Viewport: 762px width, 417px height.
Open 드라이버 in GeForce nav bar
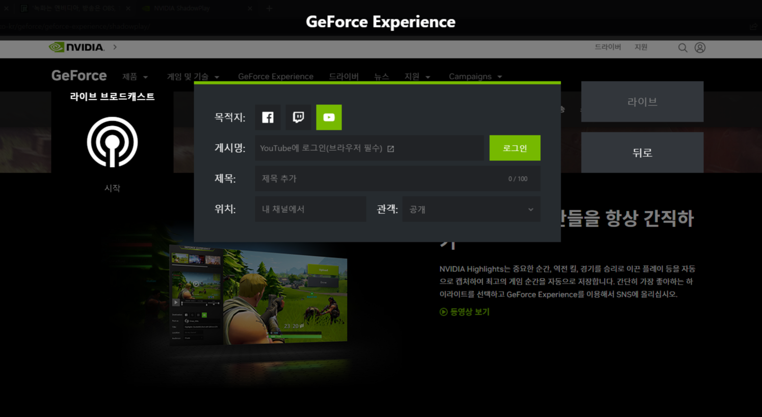[x=344, y=76]
